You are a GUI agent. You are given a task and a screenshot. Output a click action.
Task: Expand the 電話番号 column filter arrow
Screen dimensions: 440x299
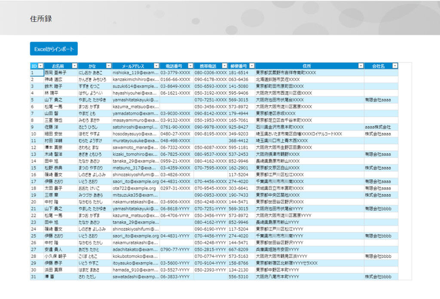[190, 66]
